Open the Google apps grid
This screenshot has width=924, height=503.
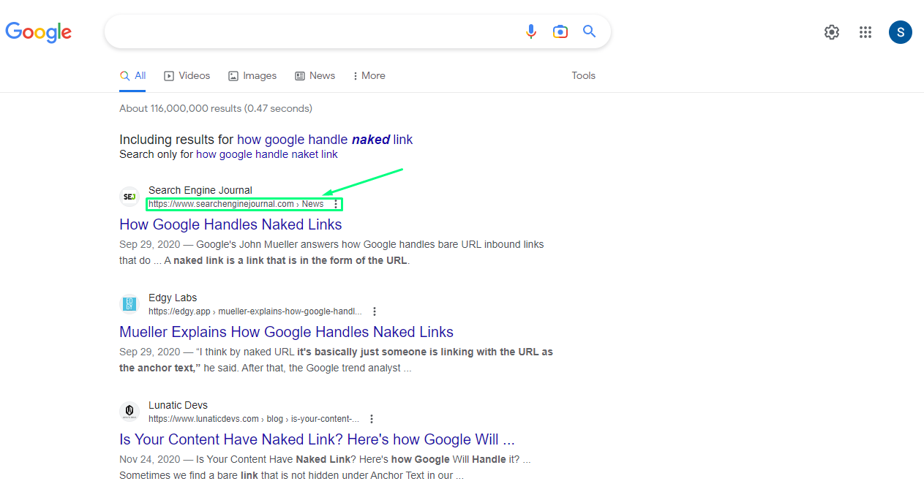[865, 32]
